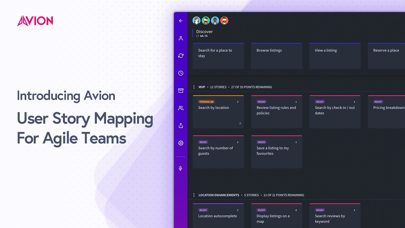Click the AA-76 identifier label

(x=204, y=36)
